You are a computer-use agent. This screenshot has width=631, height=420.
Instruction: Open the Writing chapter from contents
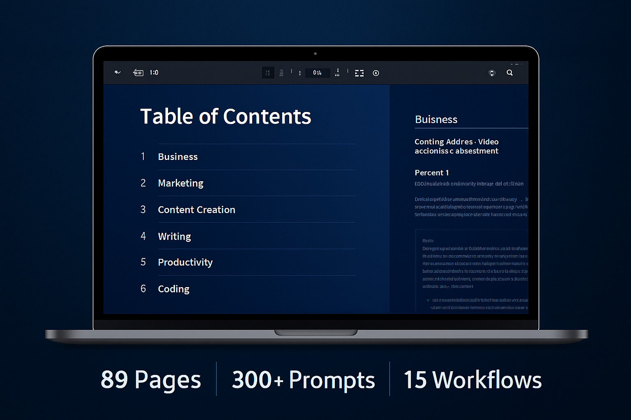(x=174, y=236)
